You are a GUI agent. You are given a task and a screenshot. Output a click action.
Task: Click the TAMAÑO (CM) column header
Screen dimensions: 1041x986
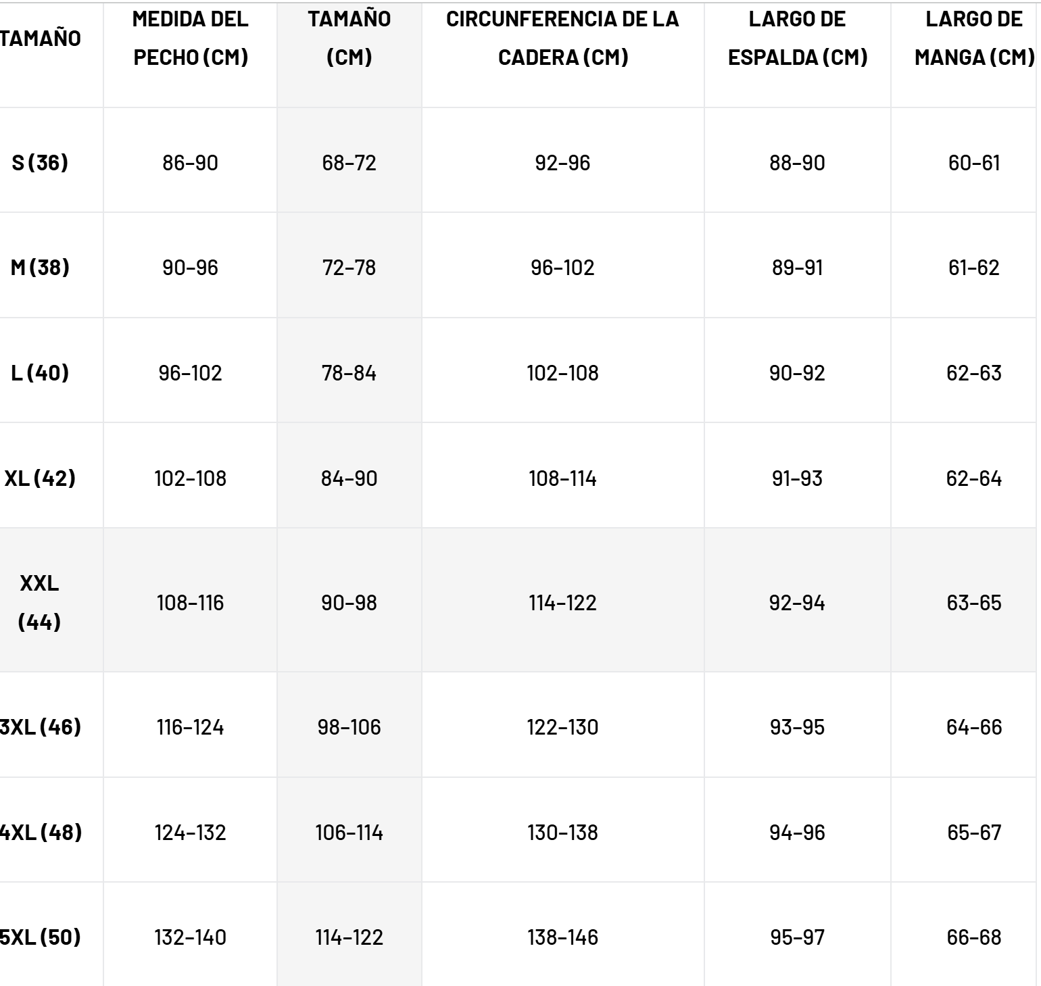coord(349,39)
